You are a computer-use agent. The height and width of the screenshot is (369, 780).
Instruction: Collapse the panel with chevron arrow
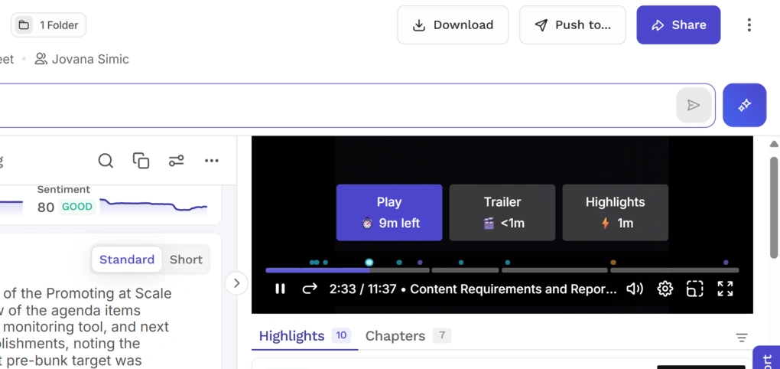(236, 283)
